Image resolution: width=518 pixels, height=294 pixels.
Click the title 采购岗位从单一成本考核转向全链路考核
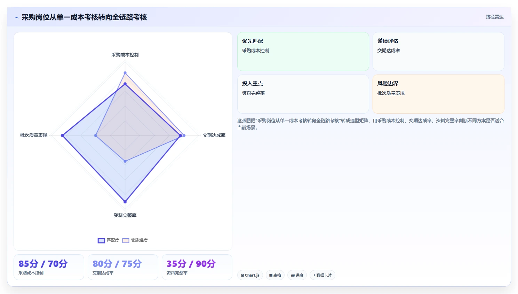(84, 17)
